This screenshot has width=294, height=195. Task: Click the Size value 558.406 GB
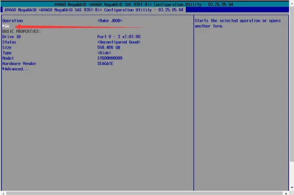(x=109, y=47)
